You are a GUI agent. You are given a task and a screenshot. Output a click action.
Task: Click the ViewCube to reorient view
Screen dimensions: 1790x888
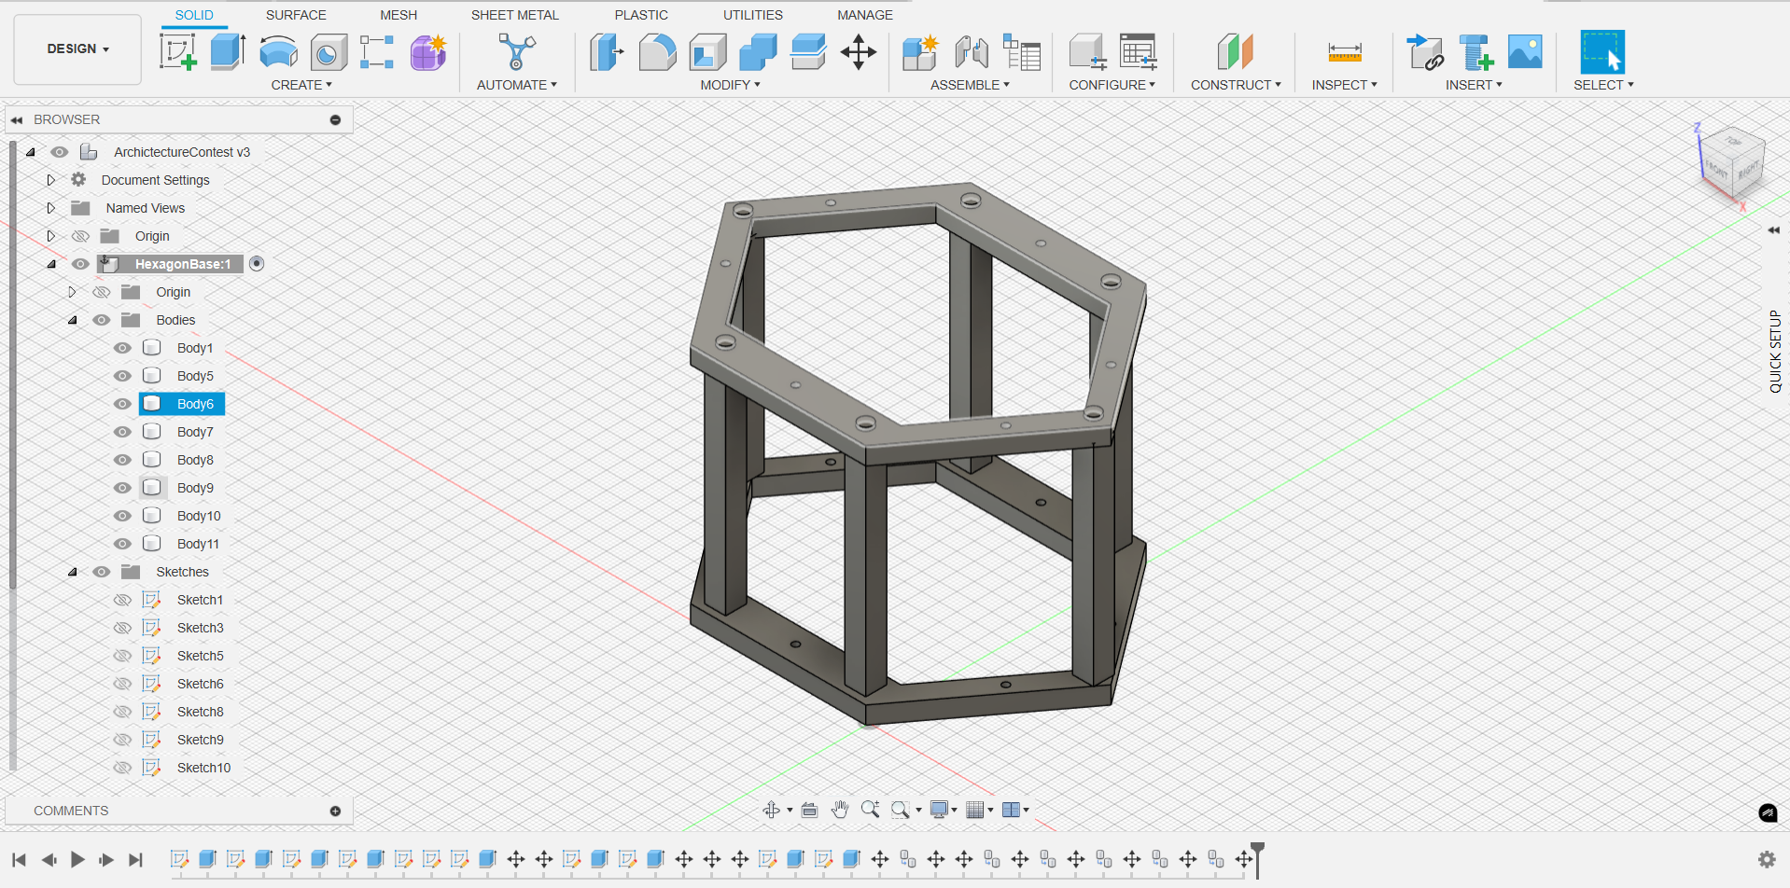tap(1731, 163)
